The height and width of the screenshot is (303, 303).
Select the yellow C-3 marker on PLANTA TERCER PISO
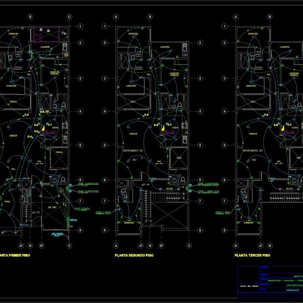[x=275, y=124]
